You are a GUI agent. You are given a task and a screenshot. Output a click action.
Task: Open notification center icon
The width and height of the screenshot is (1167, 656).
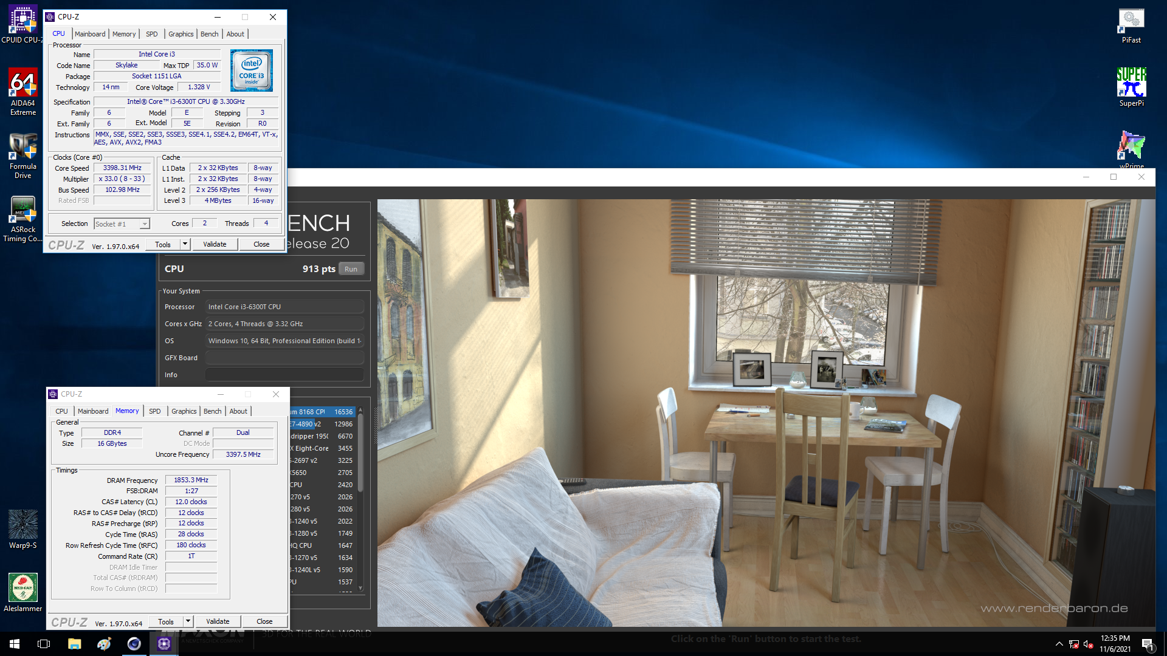tap(1148, 644)
